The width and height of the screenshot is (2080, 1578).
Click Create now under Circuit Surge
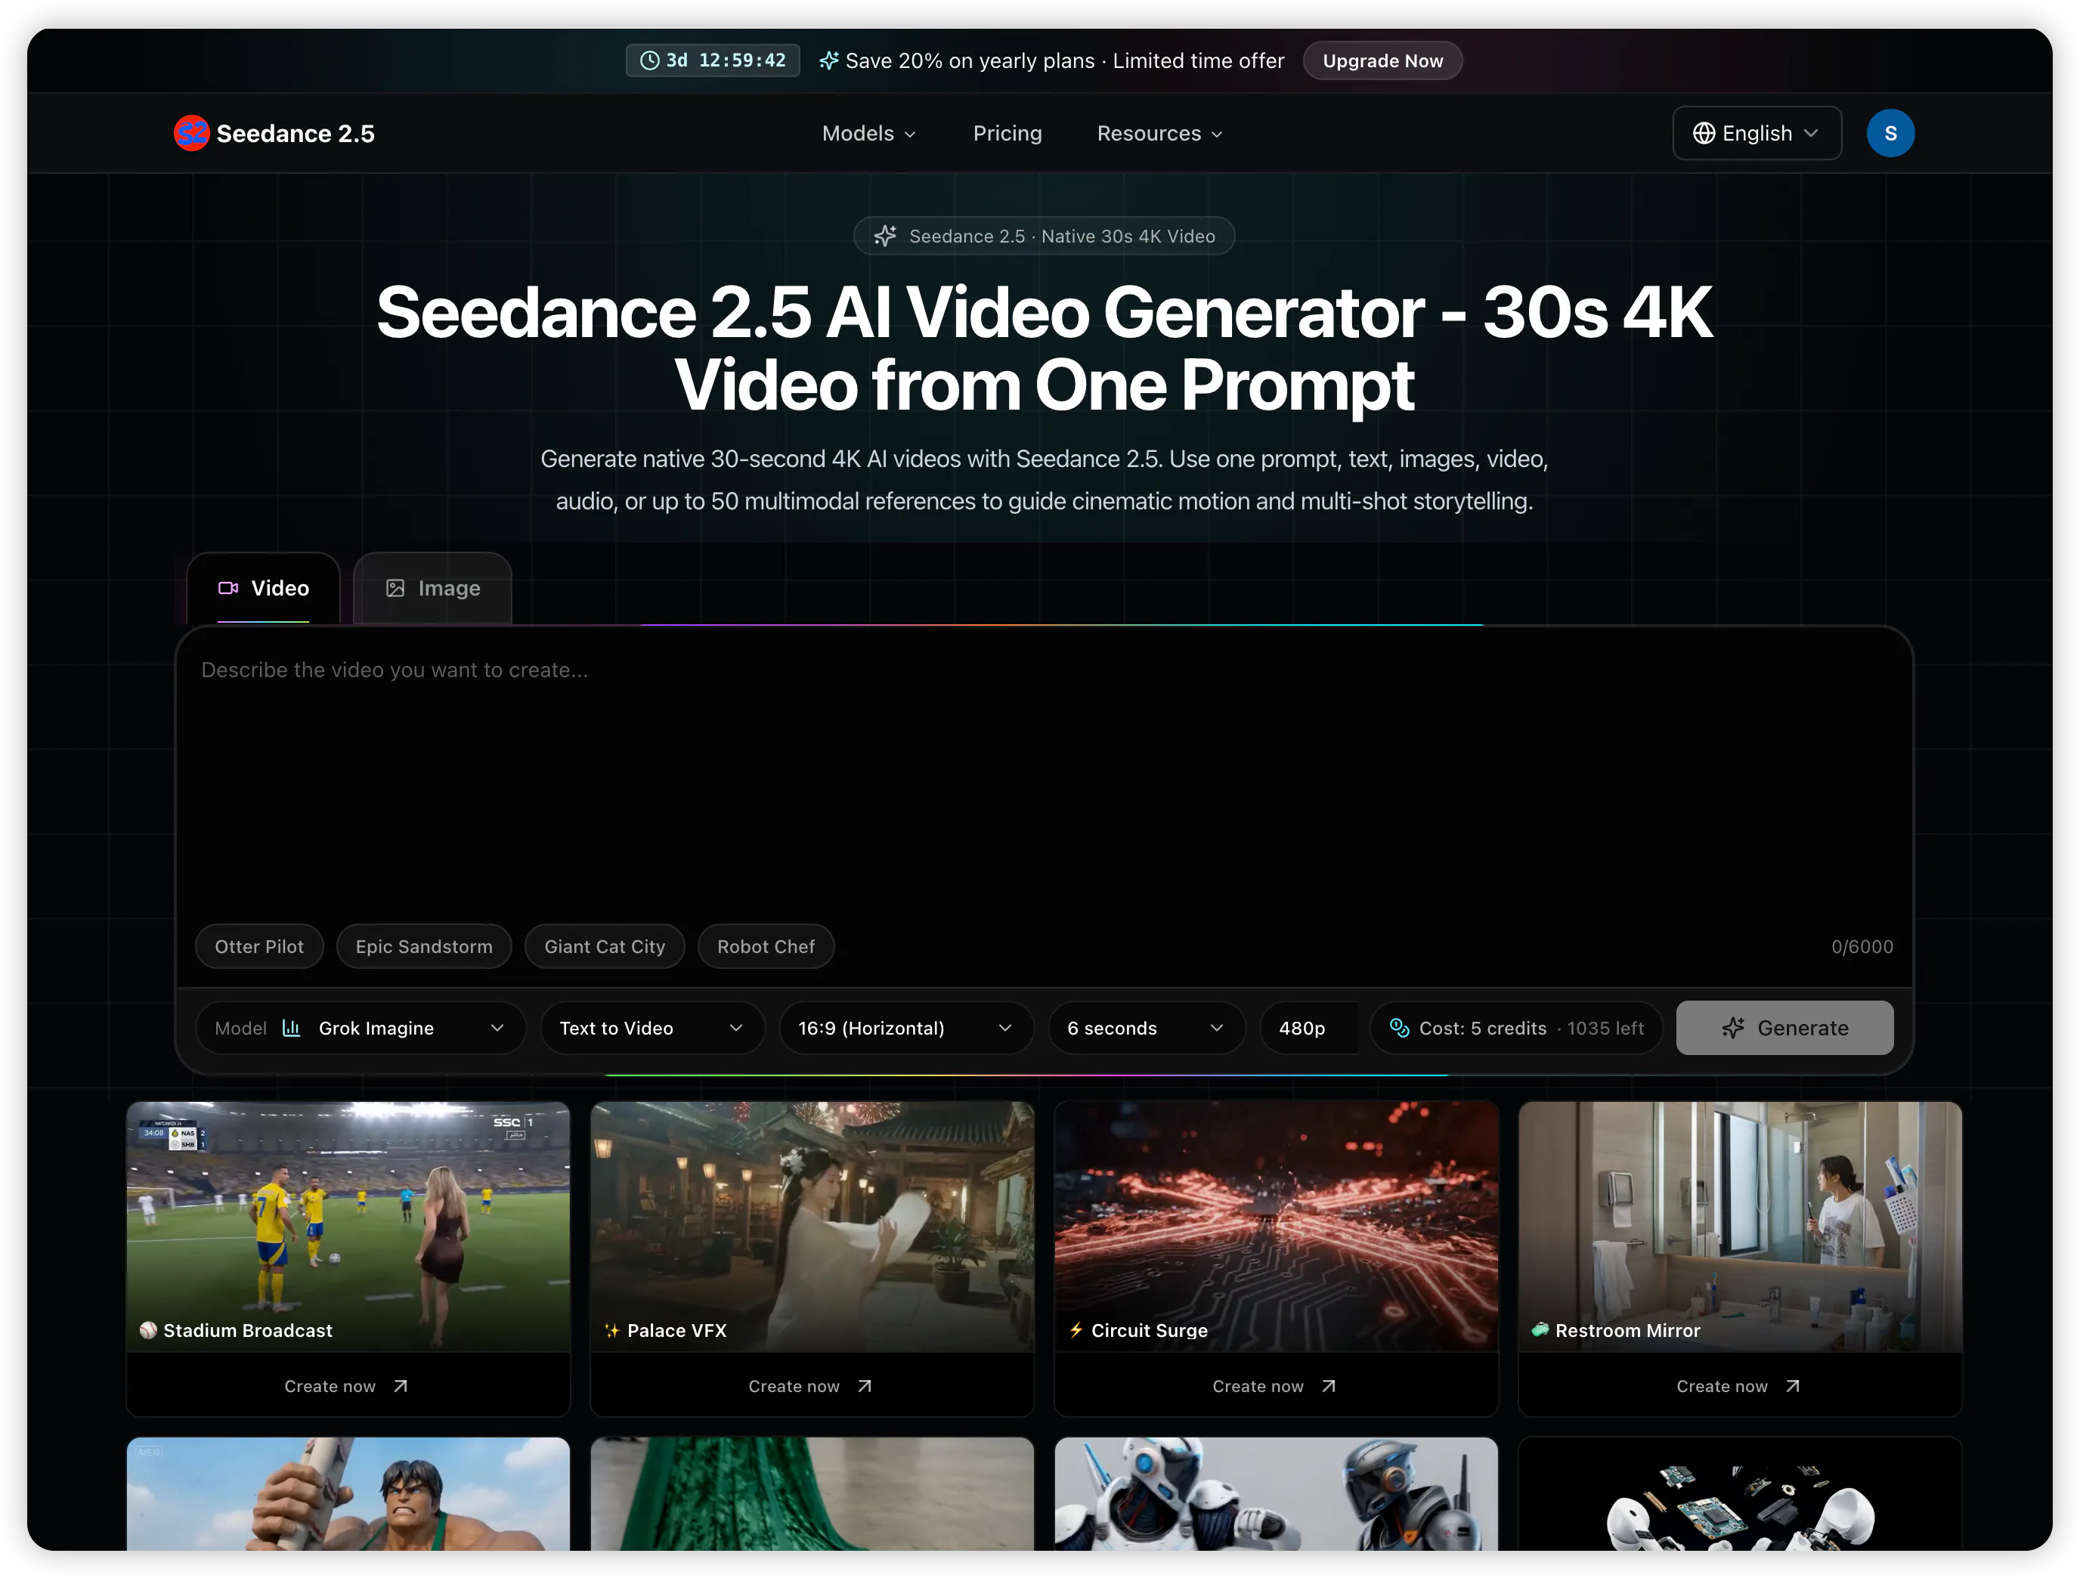1275,1386
